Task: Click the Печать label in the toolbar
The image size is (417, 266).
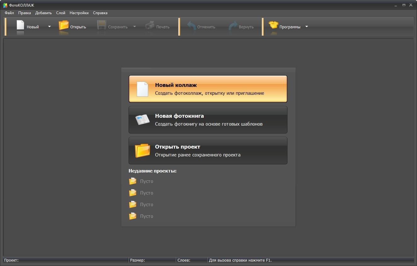Action: point(163,27)
